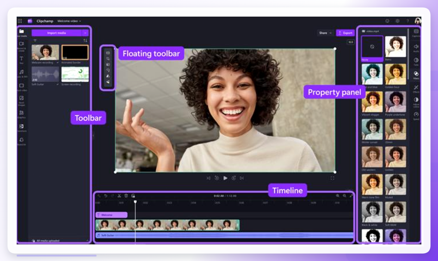Open the Welcome video title dropdown
The height and width of the screenshot is (261, 438).
(x=69, y=21)
